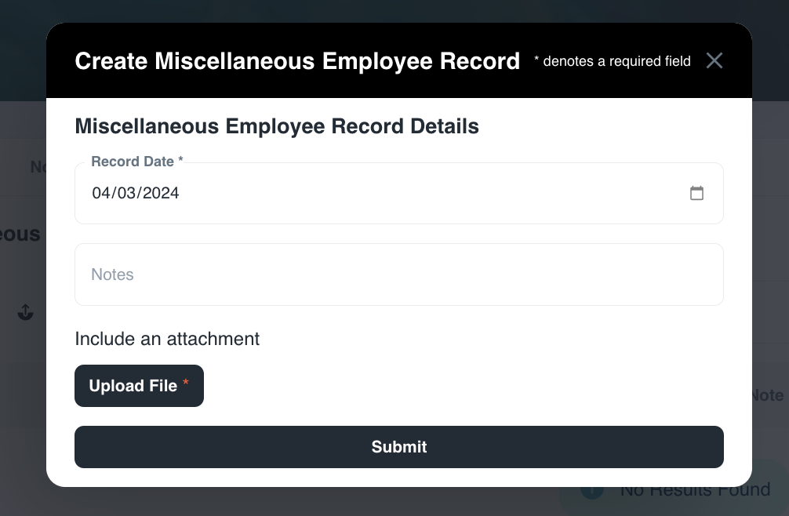Select the month "04" in Record Date

pyautogui.click(x=102, y=193)
